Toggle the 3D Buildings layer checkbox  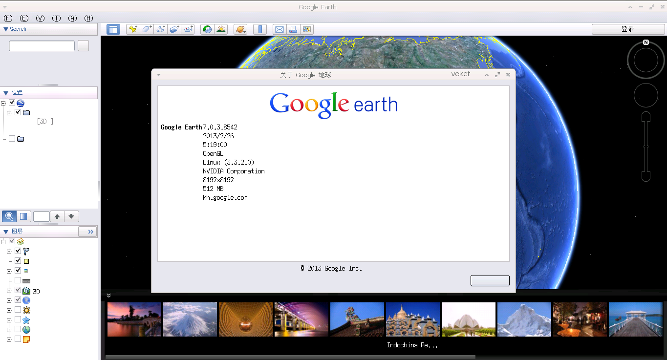point(18,290)
